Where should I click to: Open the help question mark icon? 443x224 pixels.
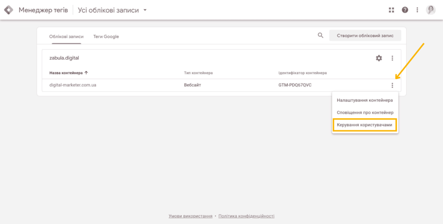tap(405, 10)
